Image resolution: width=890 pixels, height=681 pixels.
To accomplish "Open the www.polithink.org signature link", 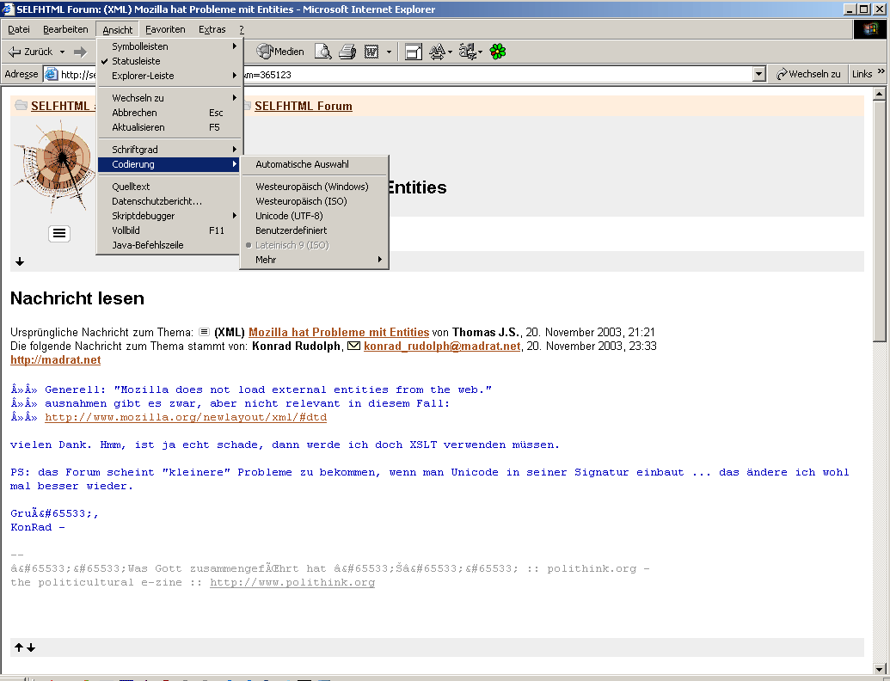I will pos(292,583).
